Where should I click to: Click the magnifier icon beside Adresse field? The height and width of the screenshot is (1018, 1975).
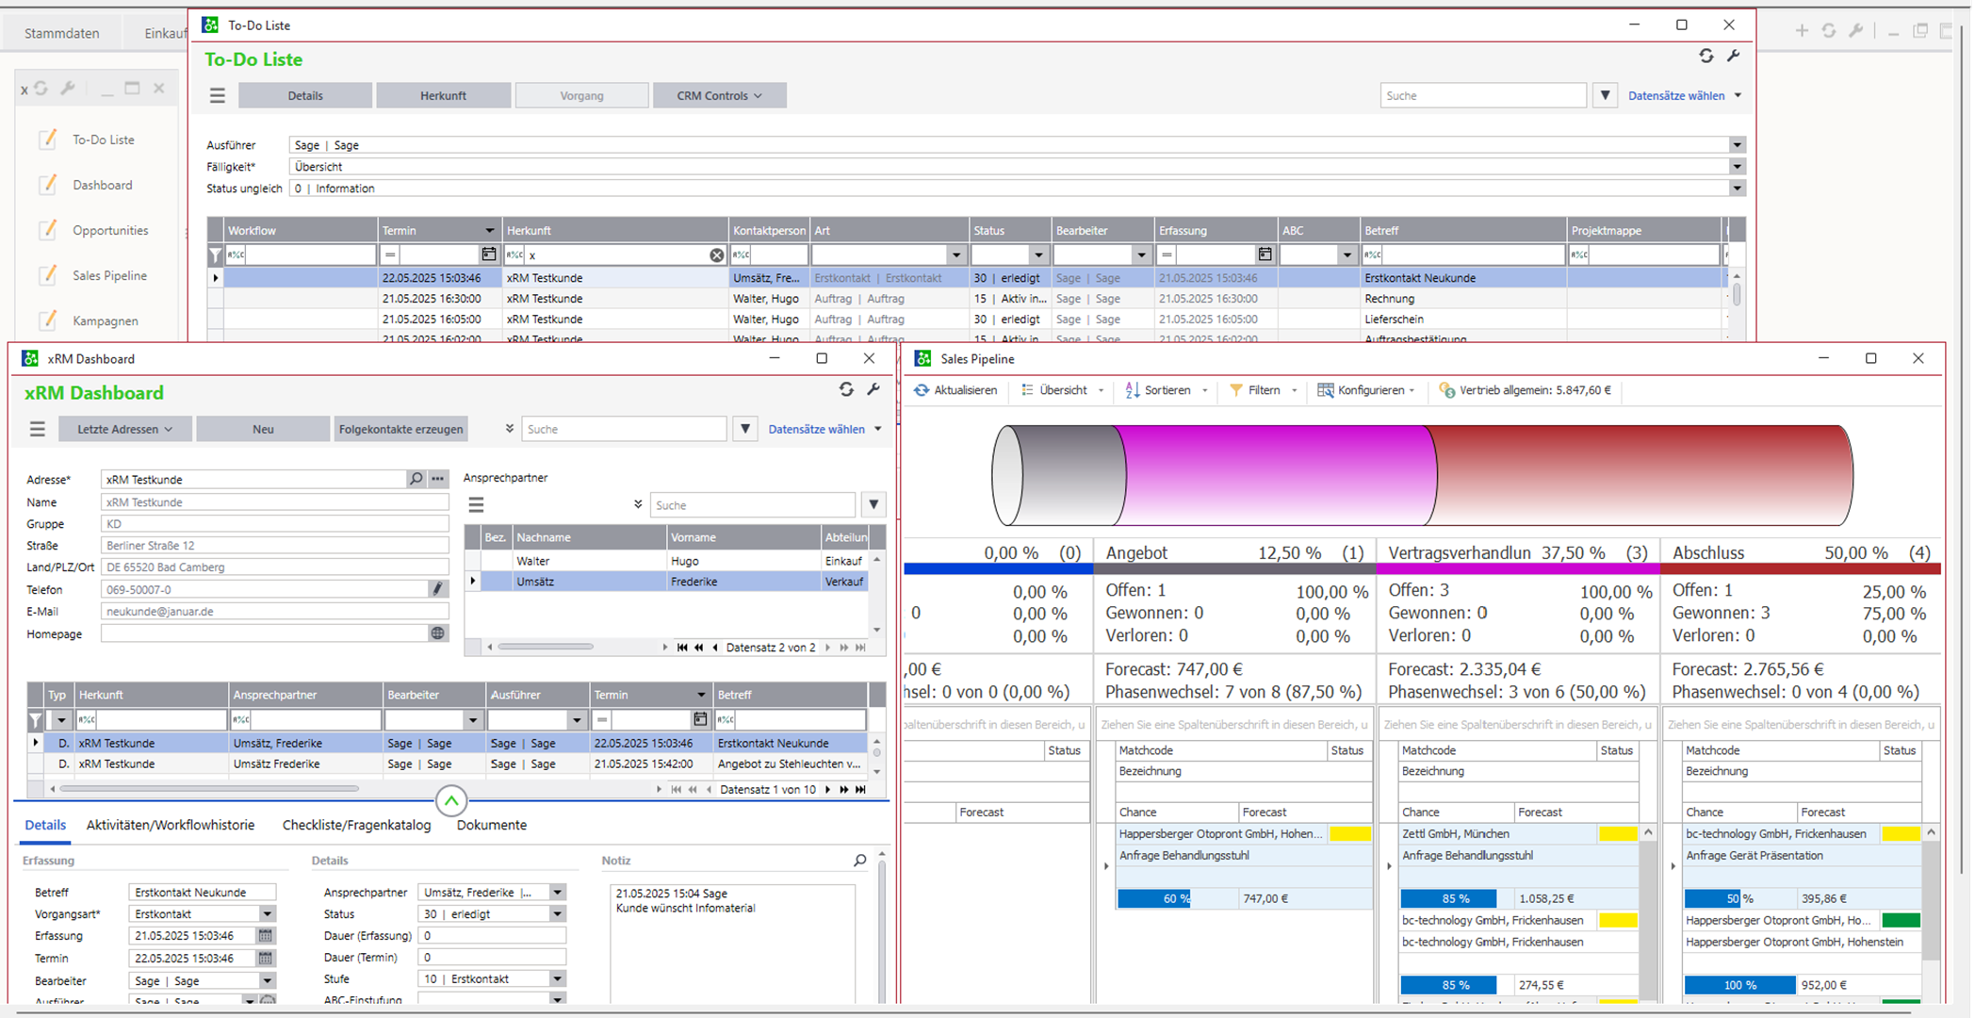click(x=416, y=479)
